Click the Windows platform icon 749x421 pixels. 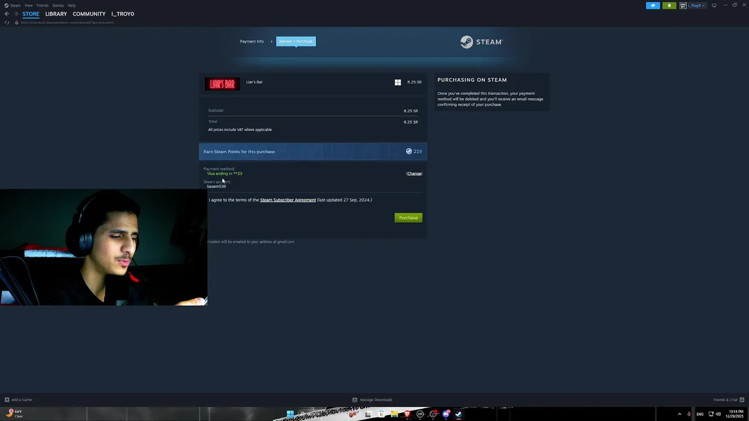click(398, 82)
